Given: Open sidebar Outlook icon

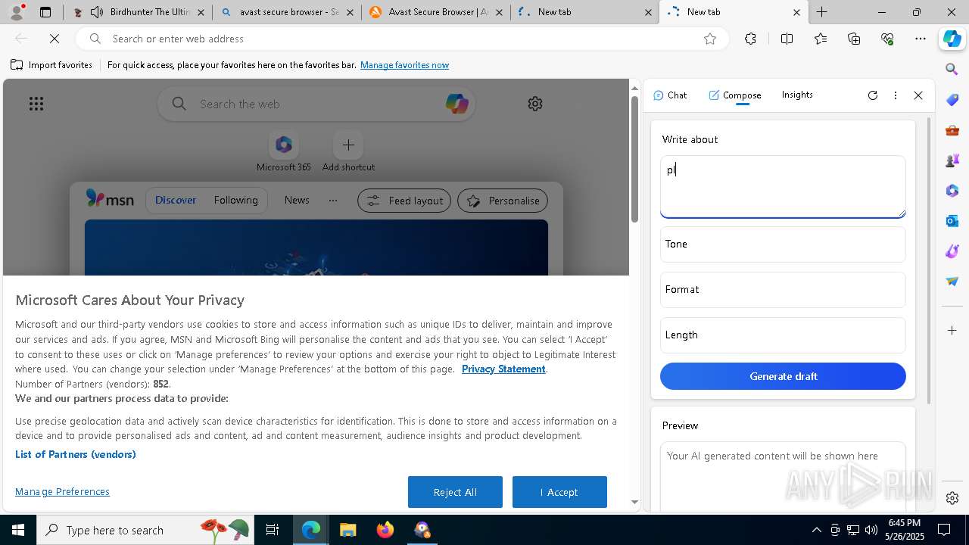Looking at the screenshot, I should pos(952,221).
